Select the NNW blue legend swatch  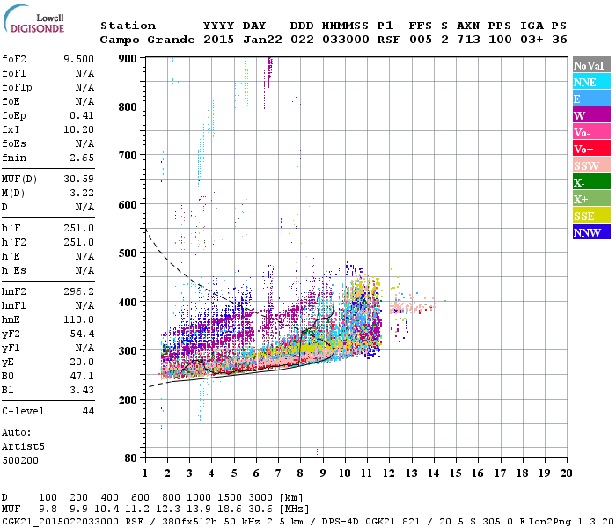point(591,231)
